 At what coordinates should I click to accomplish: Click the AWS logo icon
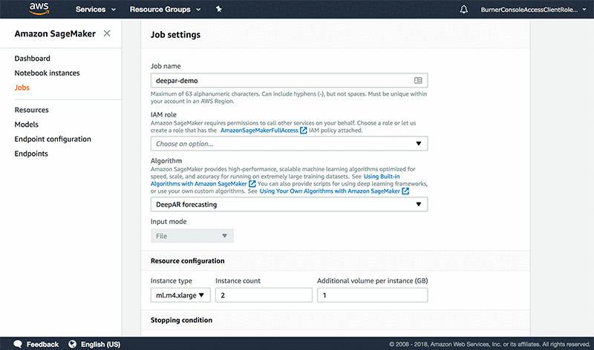tap(39, 9)
